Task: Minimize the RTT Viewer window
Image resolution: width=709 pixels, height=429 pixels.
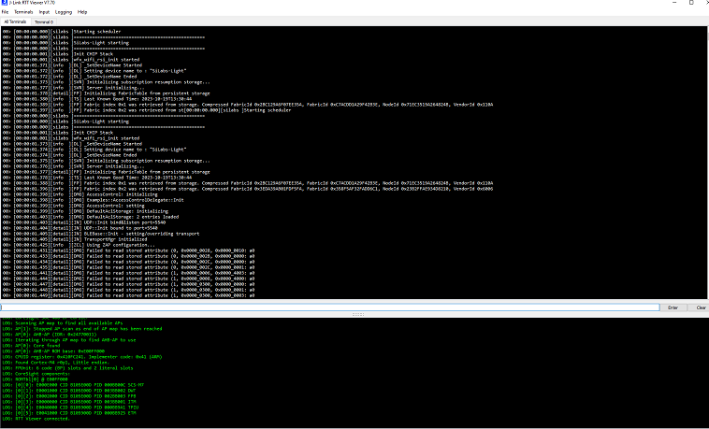Action: click(x=674, y=3)
